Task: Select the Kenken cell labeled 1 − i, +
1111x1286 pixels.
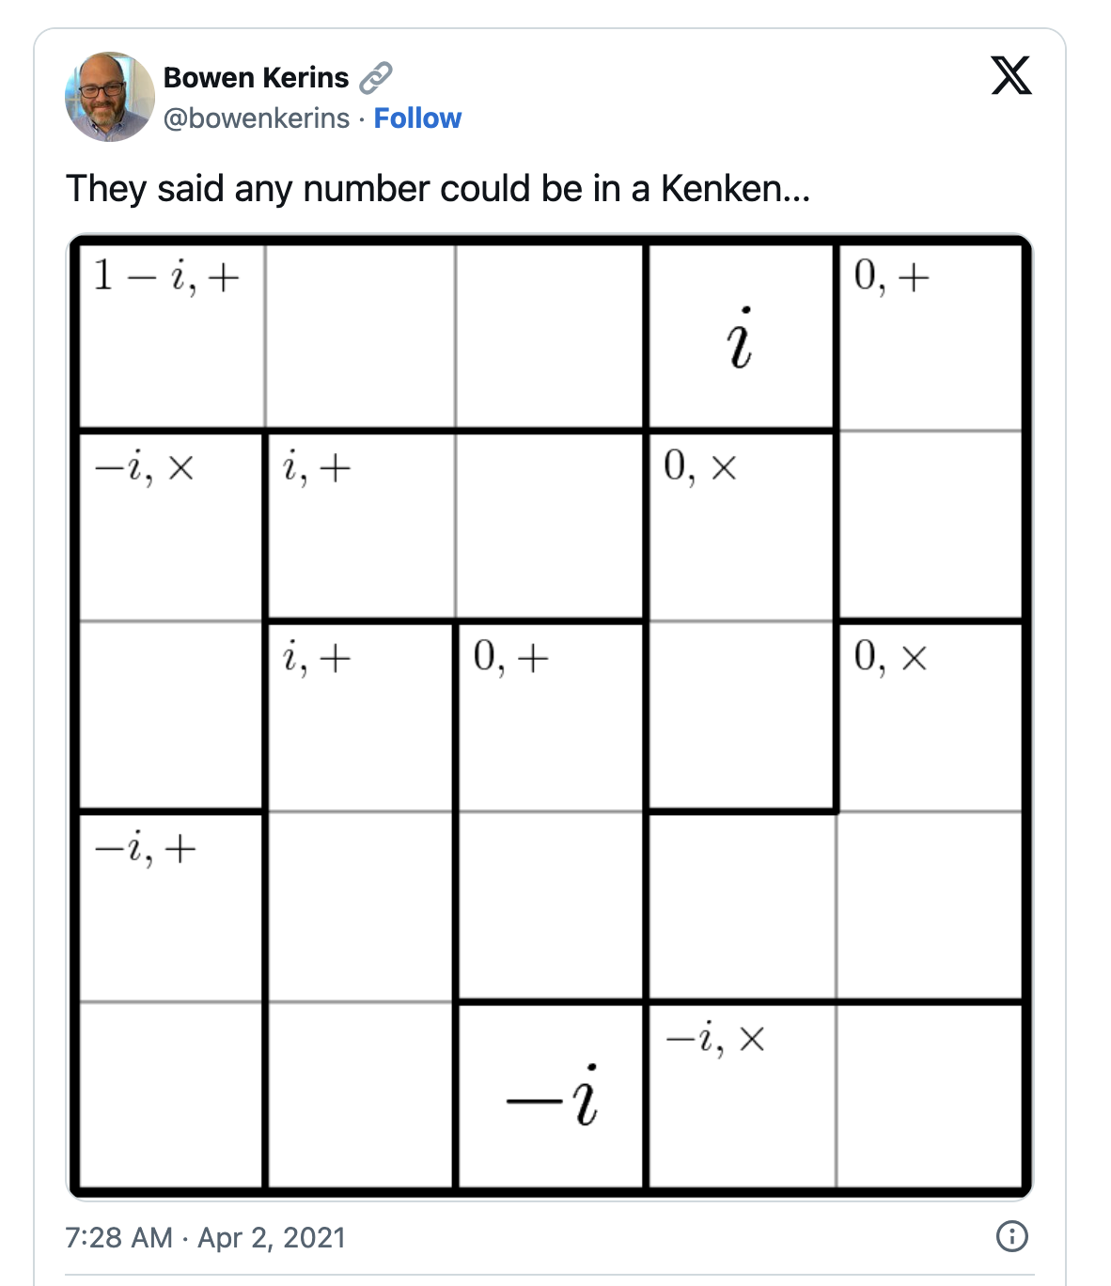Action: [x=171, y=336]
